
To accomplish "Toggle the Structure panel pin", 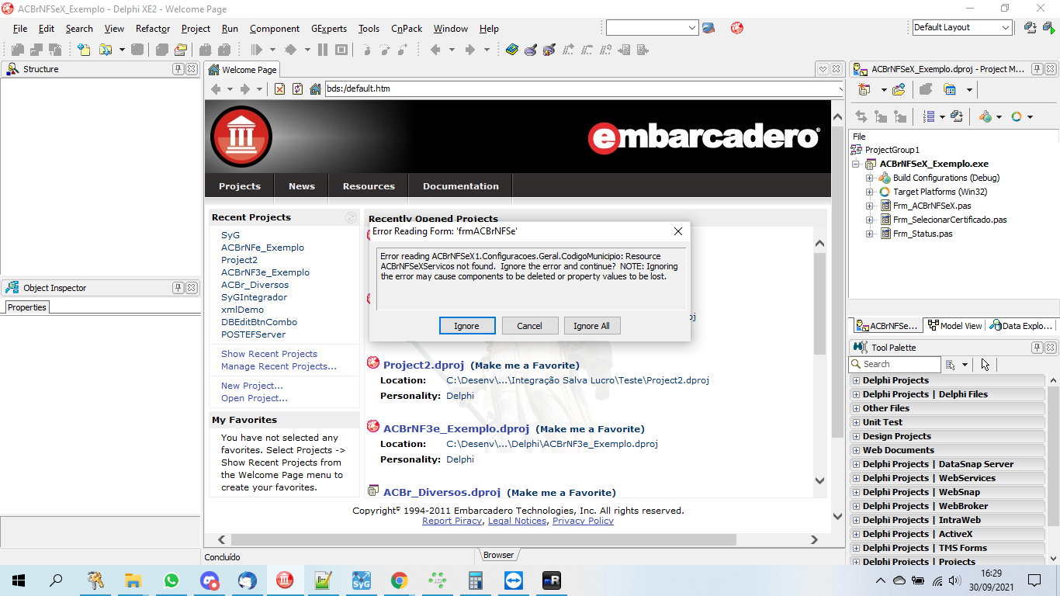I will click(178, 69).
